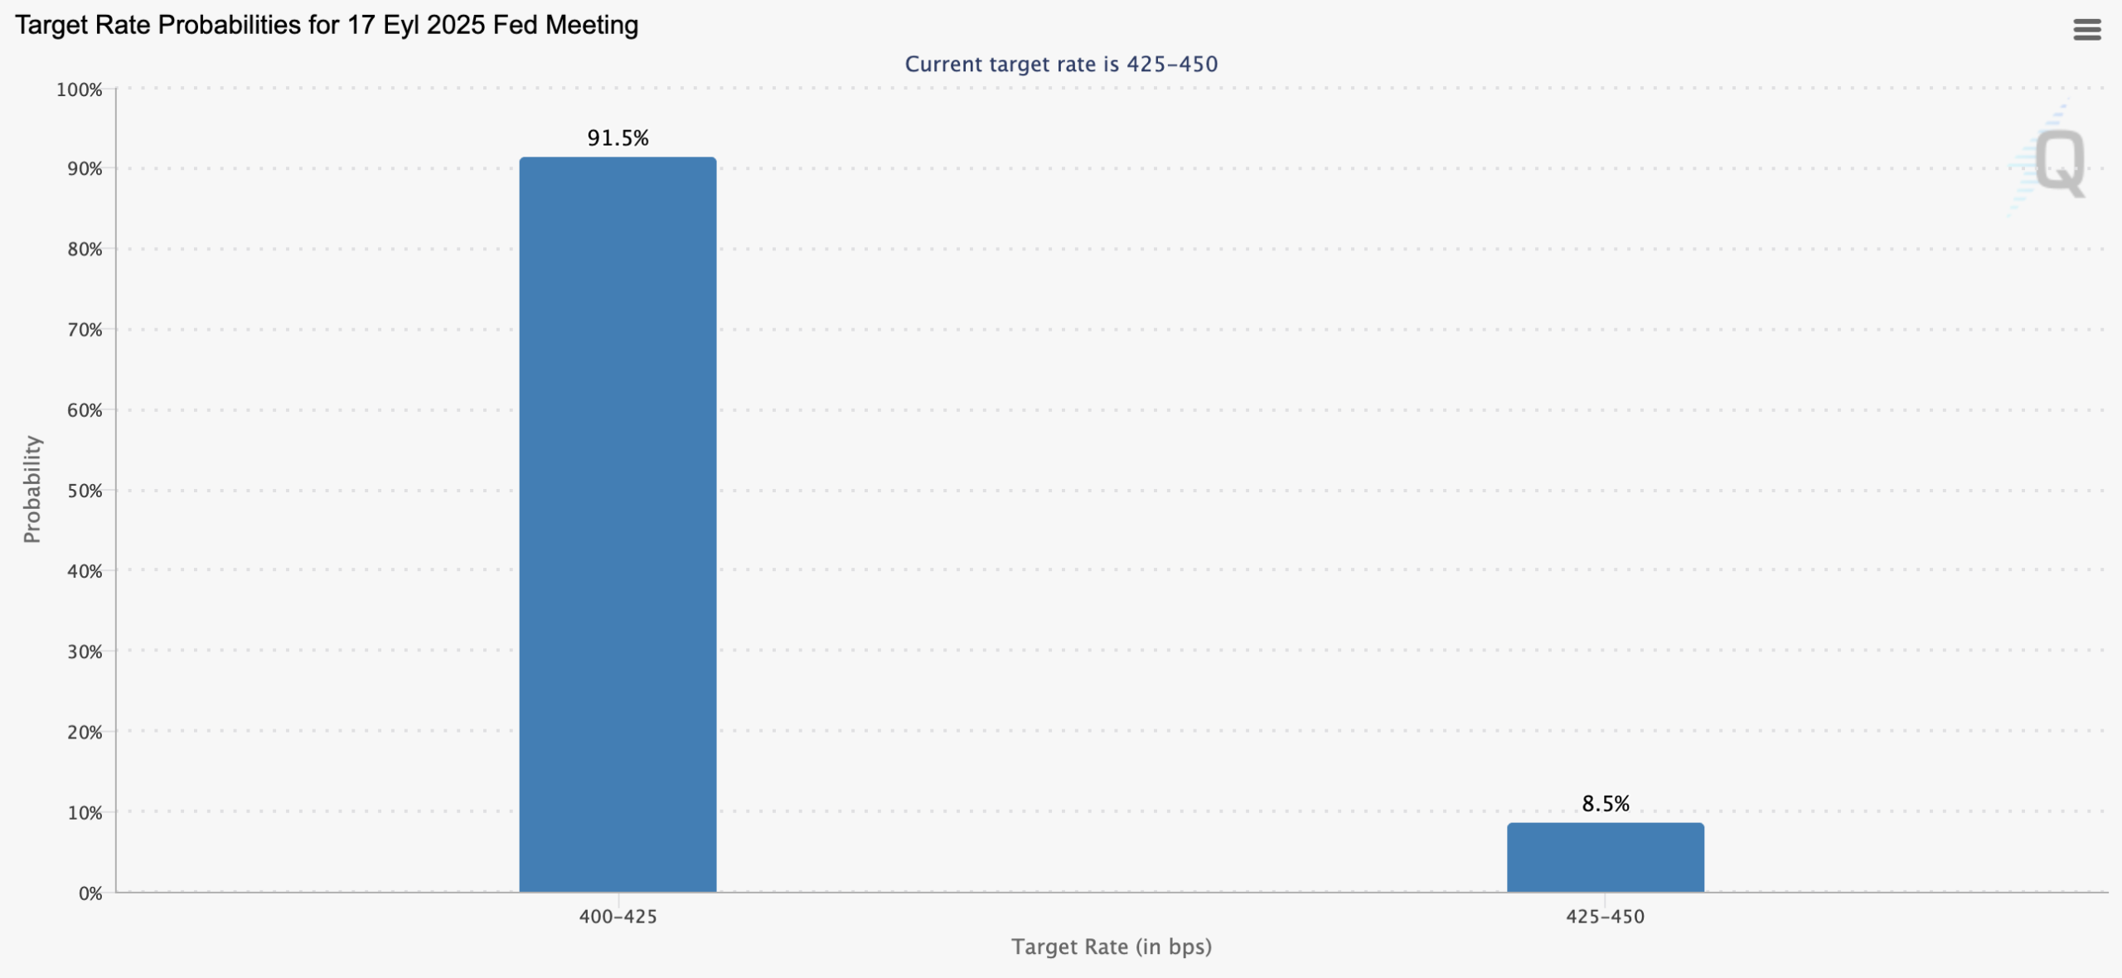Click the 425-450 x-axis label
This screenshot has width=2122, height=978.
(1605, 917)
